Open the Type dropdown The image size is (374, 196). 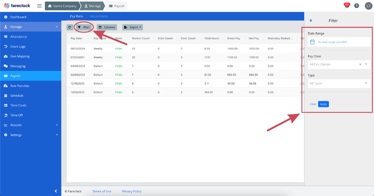click(x=339, y=83)
